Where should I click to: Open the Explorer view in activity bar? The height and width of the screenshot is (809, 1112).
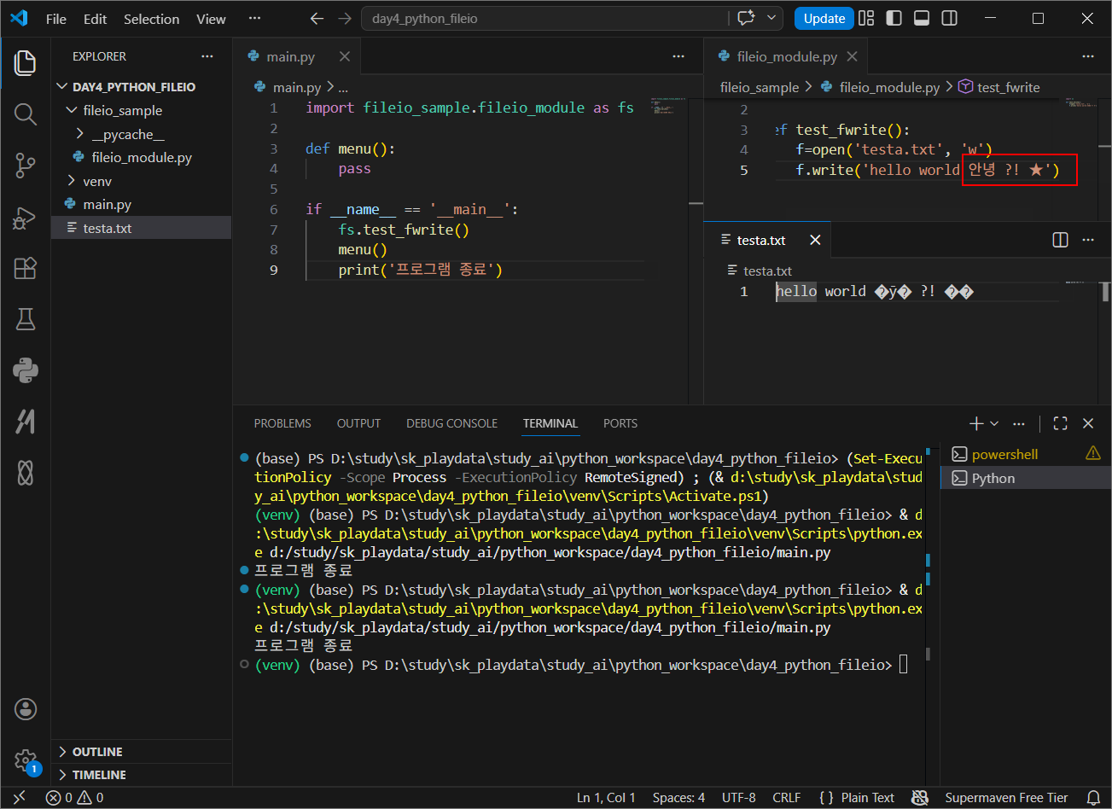(26, 62)
